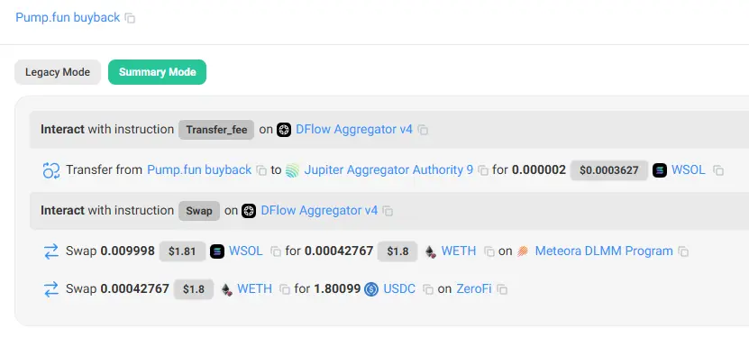This screenshot has width=749, height=338.
Task: Open WSOL link in swap row
Action: click(x=246, y=251)
